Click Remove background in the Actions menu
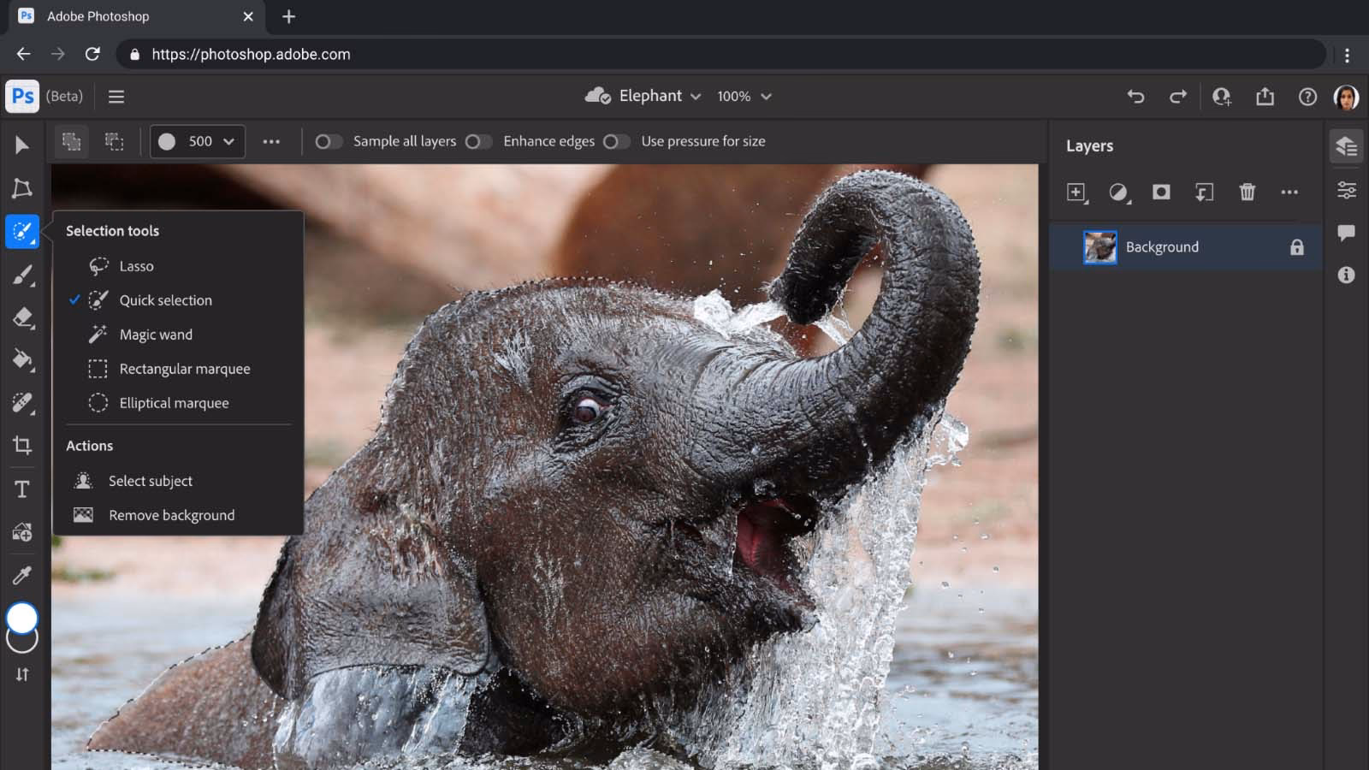 pyautogui.click(x=171, y=514)
